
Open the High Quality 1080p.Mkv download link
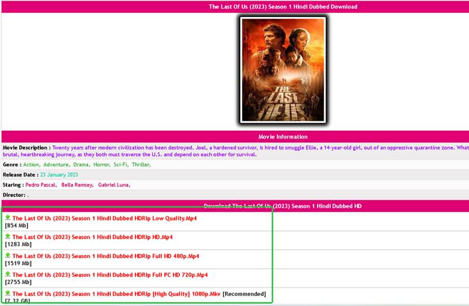[x=116, y=294]
